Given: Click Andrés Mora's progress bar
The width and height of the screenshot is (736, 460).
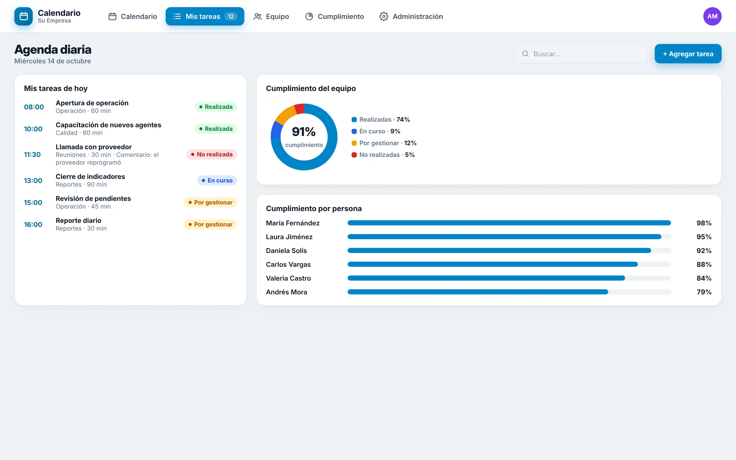Looking at the screenshot, I should pos(509,292).
